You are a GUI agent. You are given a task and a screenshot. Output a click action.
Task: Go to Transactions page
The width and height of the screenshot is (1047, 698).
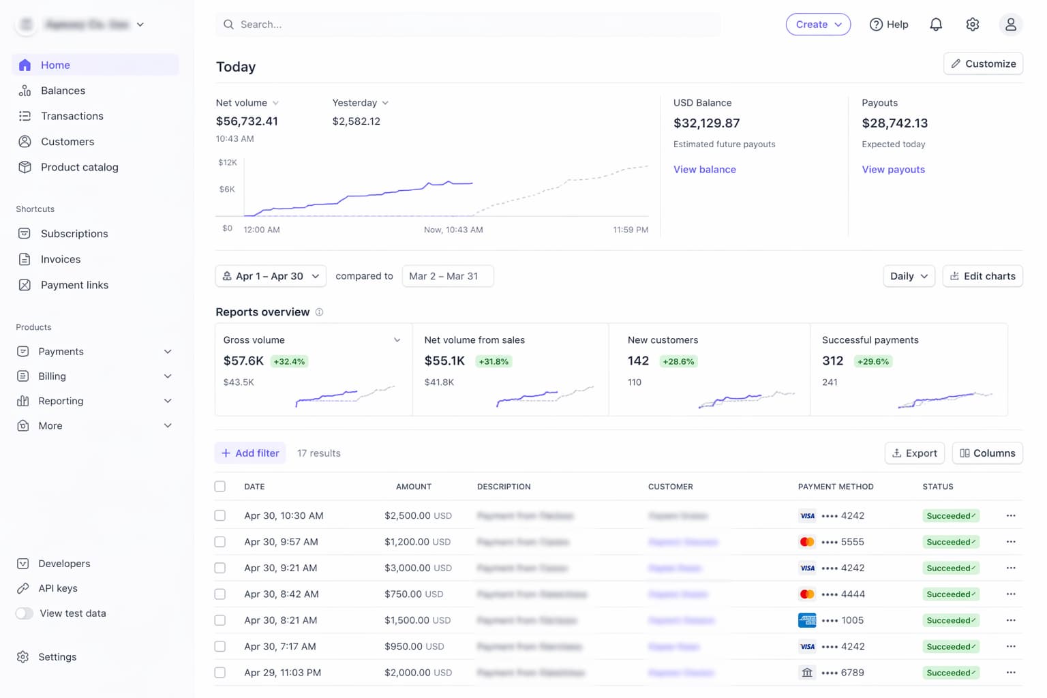[95, 116]
